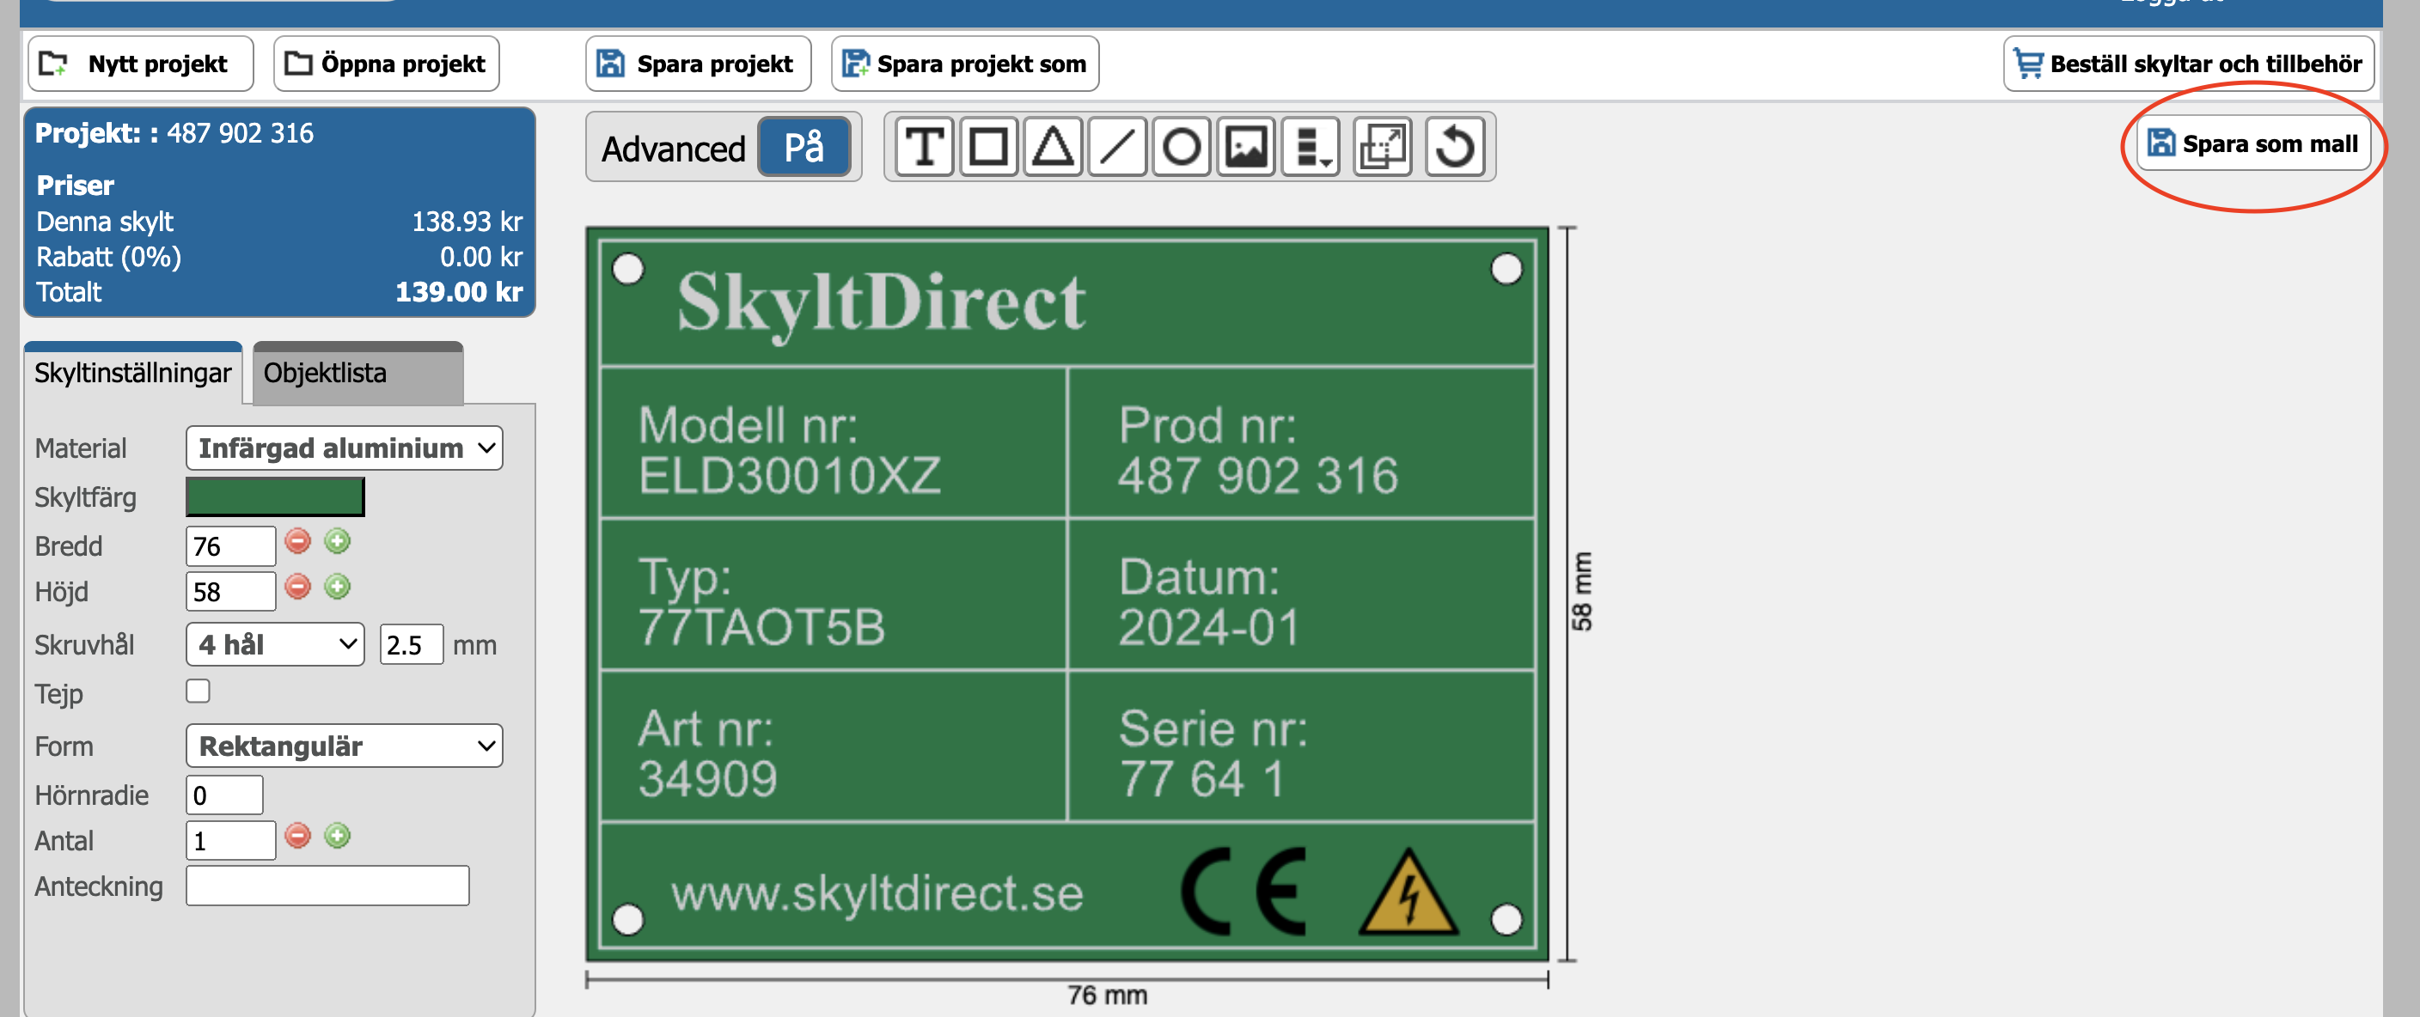Viewport: 2420px width, 1017px height.
Task: Click the Hörnradie input field
Action: tap(224, 795)
